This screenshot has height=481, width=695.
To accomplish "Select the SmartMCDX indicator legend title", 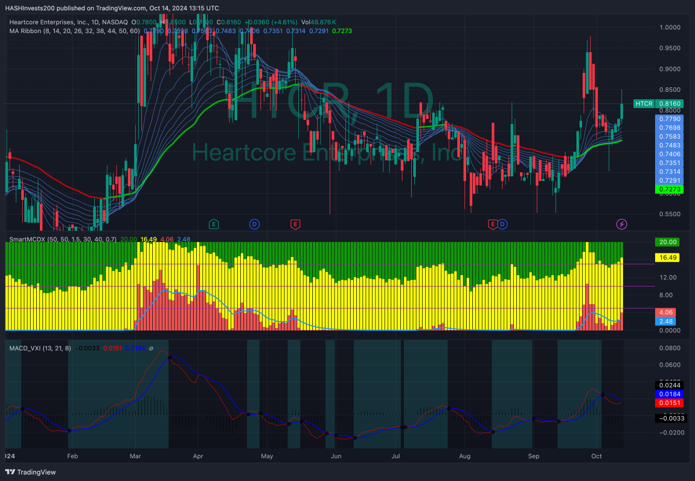I will coord(63,239).
